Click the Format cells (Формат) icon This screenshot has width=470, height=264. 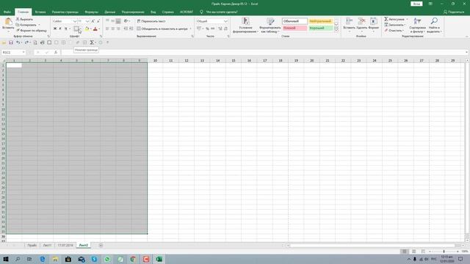point(374,21)
